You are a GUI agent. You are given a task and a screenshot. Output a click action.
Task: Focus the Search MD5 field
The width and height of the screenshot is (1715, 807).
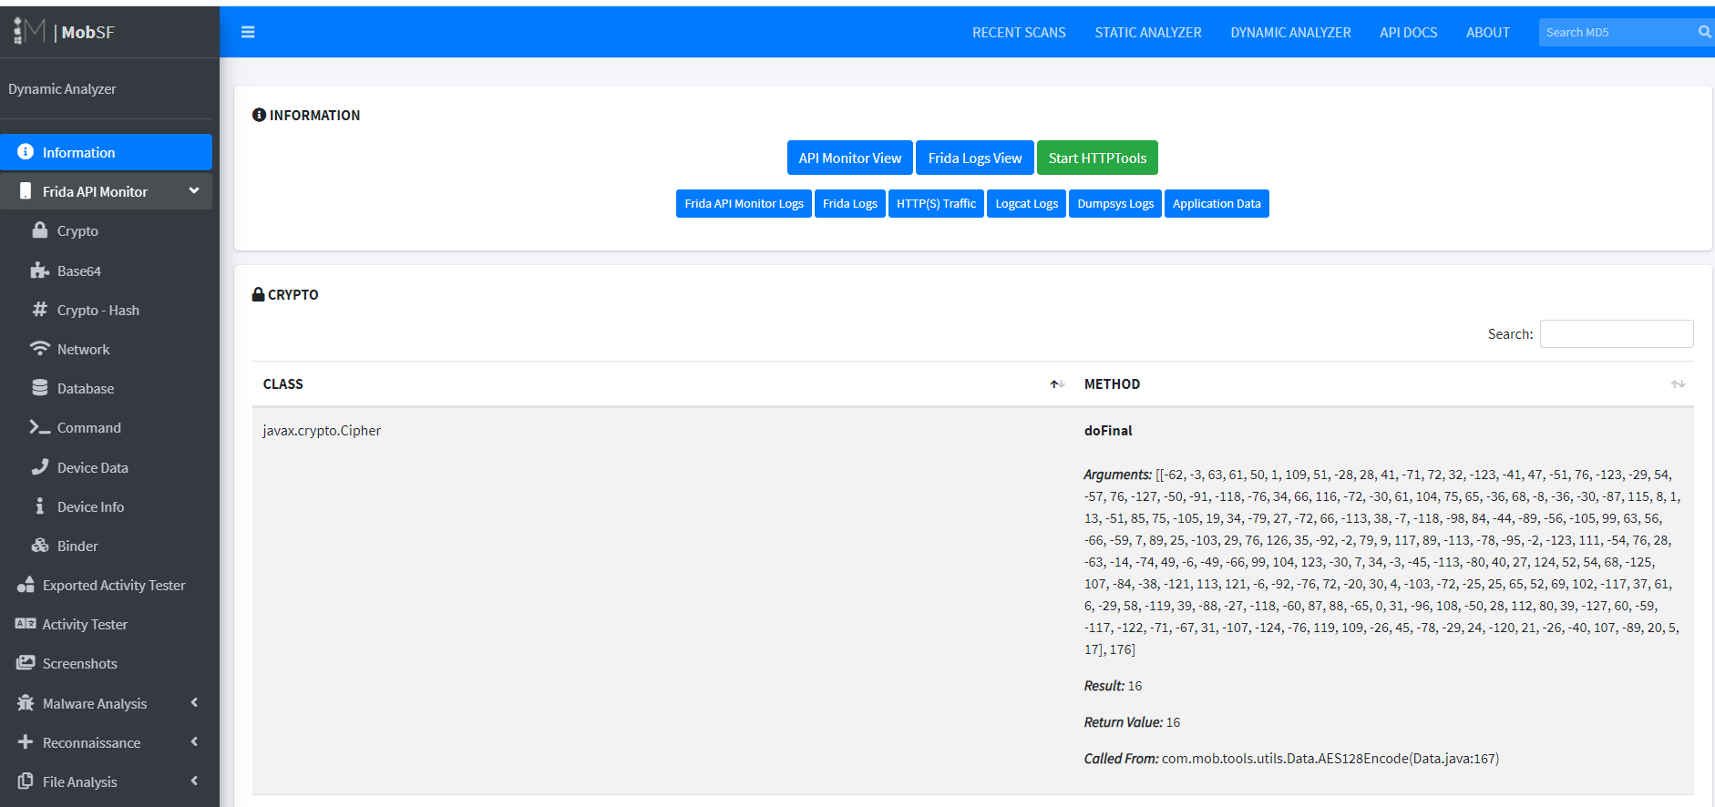pos(1615,32)
